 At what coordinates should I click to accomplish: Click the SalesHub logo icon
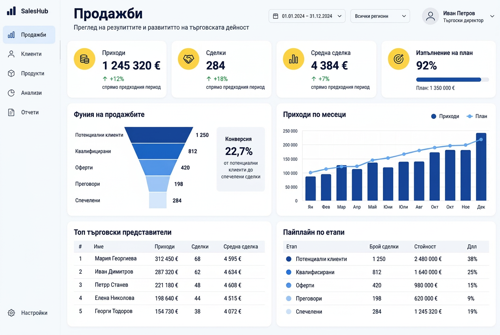(x=11, y=11)
